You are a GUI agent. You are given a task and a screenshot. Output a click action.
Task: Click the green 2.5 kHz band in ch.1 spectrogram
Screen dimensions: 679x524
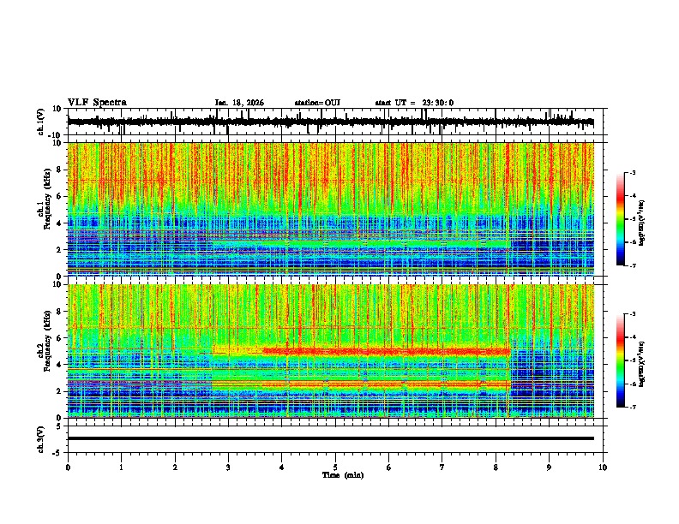362,244
